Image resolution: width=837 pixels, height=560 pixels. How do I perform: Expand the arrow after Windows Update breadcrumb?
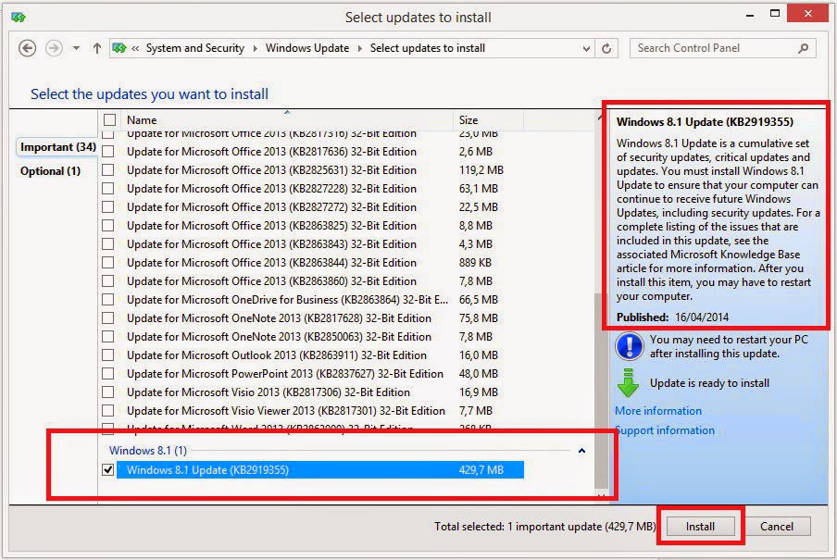point(359,48)
